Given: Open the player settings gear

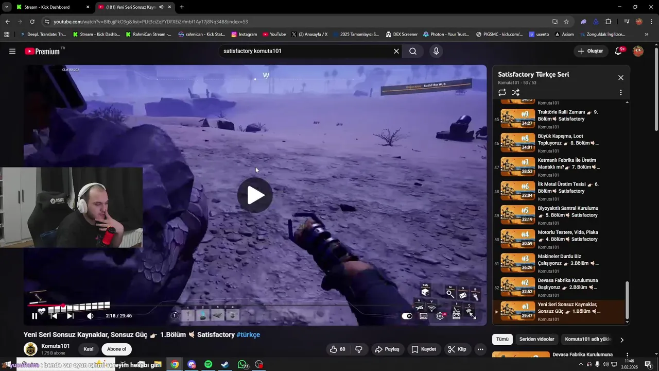Looking at the screenshot, I should (x=440, y=316).
